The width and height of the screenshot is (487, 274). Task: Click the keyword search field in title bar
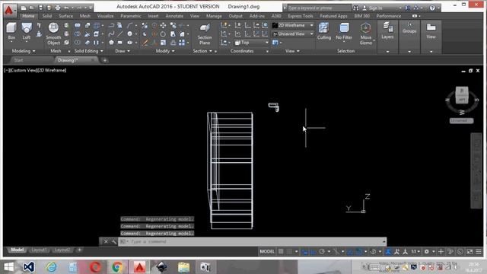(x=319, y=8)
